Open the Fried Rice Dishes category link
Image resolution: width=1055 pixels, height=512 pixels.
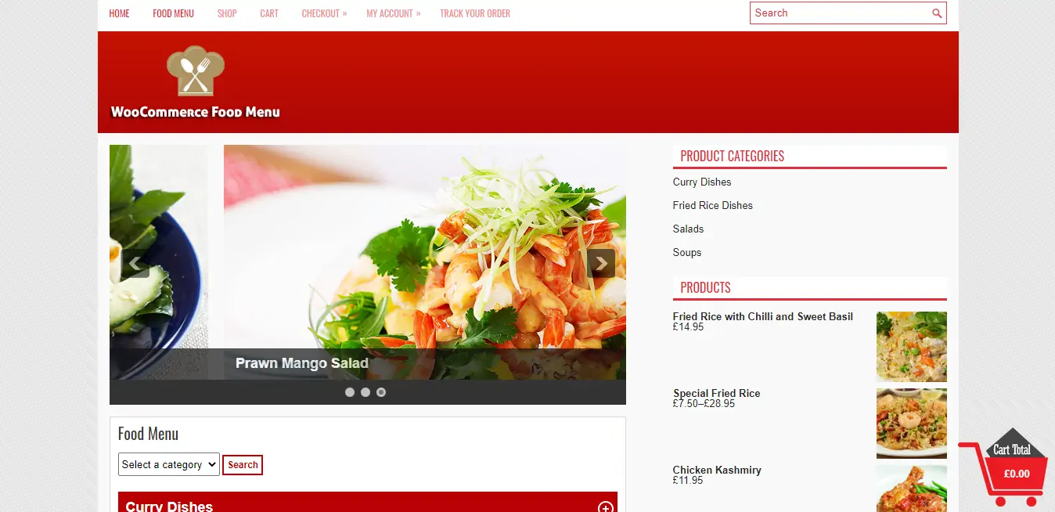[713, 205]
